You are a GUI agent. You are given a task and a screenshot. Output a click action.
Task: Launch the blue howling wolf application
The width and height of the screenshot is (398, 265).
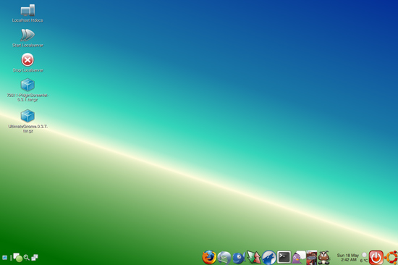coord(268,257)
